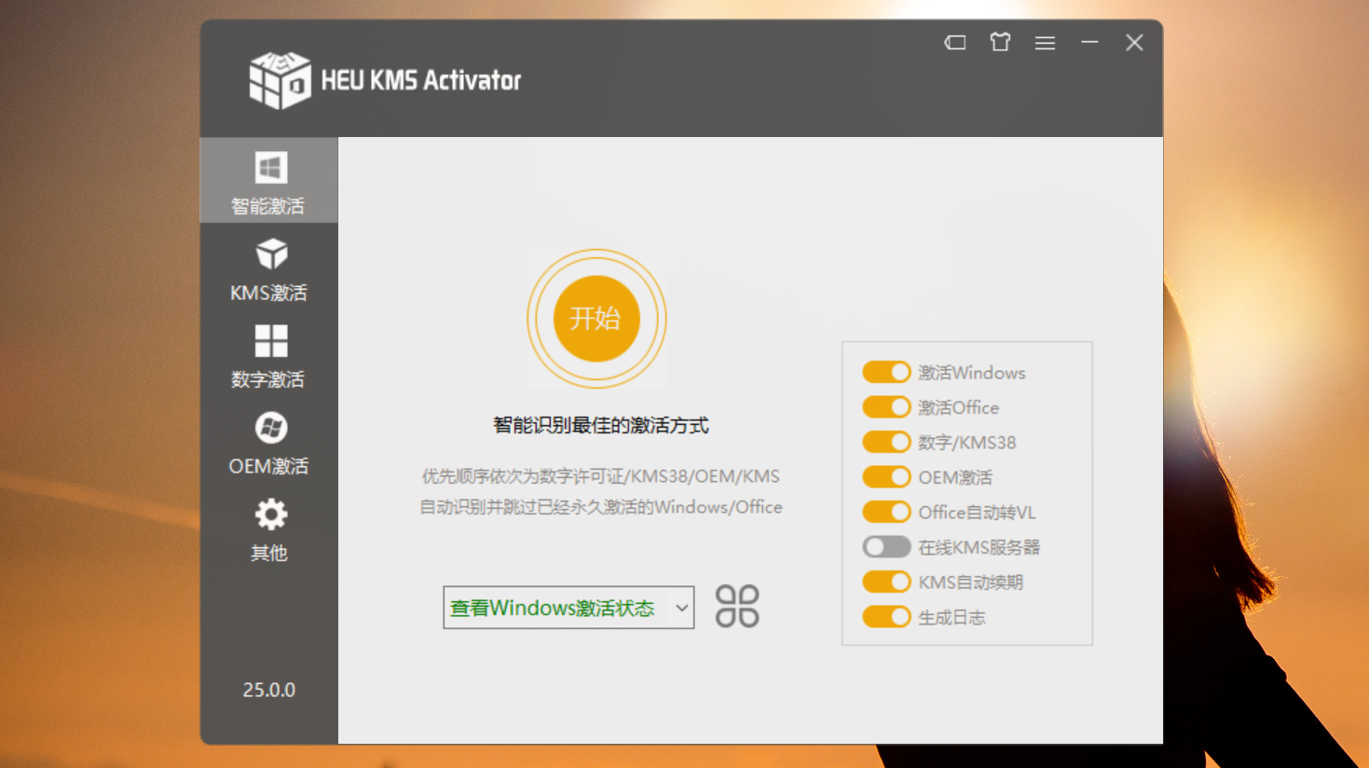Switch to the KMS激活 sidebar tab
Viewport: 1369px width, 768px height.
point(269,268)
